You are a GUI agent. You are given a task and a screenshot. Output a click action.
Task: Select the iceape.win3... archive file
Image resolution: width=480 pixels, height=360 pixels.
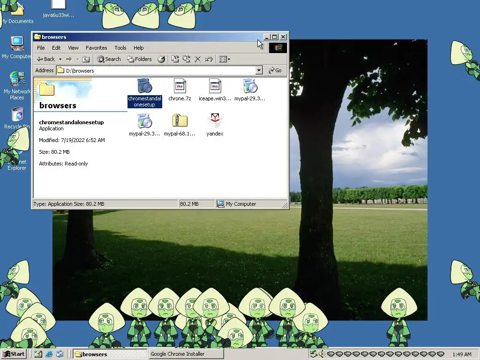215,90
